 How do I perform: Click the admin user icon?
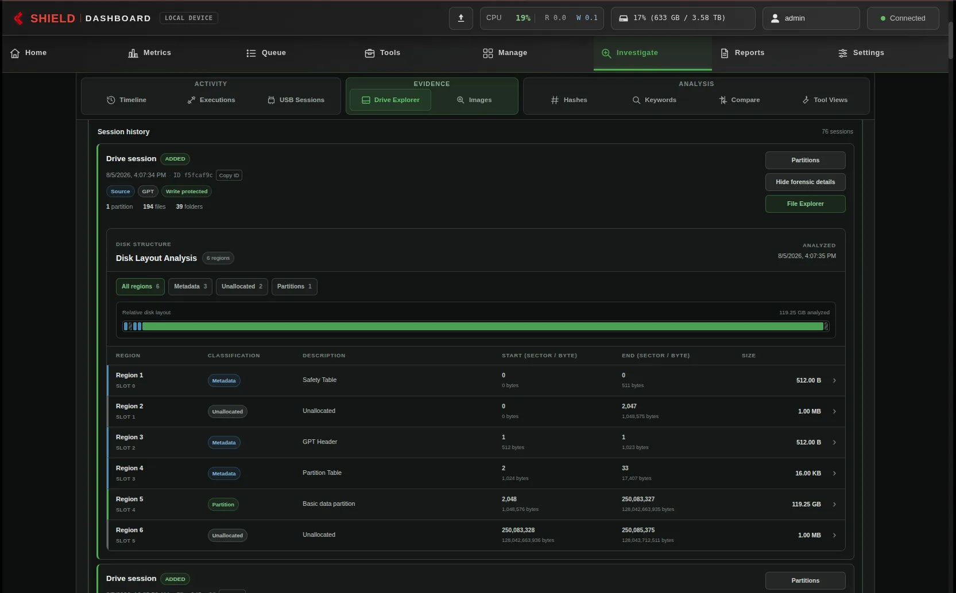pyautogui.click(x=775, y=18)
